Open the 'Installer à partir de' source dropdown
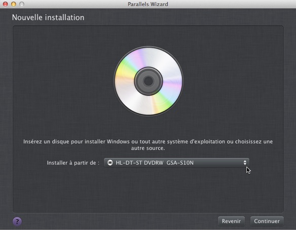This screenshot has width=296, height=230. click(176, 163)
